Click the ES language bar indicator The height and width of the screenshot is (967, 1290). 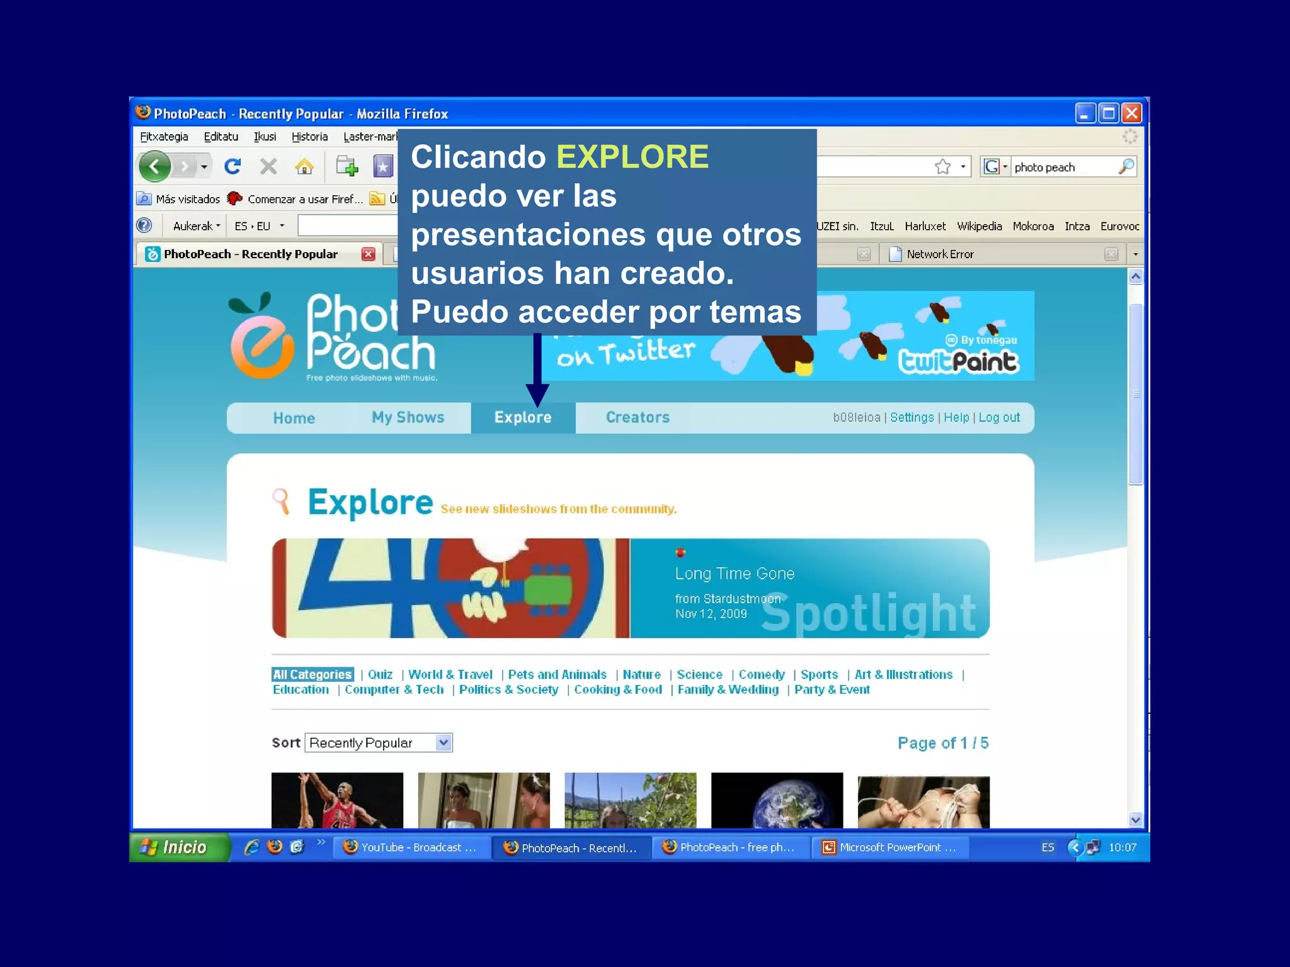(1047, 847)
